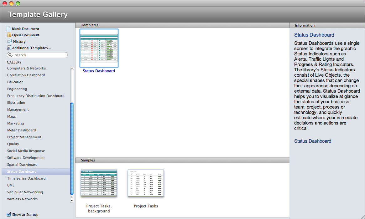Select the Engineering category

(17, 89)
